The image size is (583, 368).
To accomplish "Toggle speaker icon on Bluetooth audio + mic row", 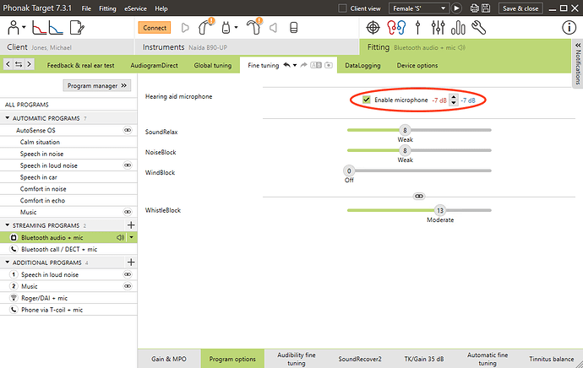I will 120,237.
